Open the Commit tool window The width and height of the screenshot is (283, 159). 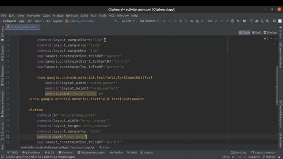(x=2, y=53)
